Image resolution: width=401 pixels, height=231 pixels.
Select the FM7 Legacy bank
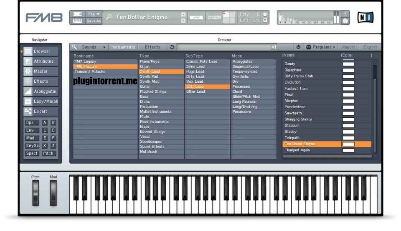pyautogui.click(x=105, y=62)
